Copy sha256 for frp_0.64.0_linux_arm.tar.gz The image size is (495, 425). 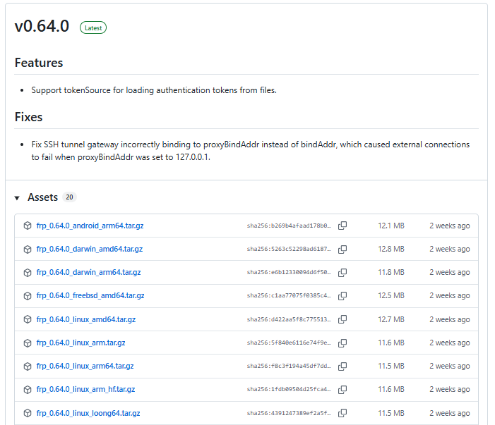pyautogui.click(x=342, y=343)
